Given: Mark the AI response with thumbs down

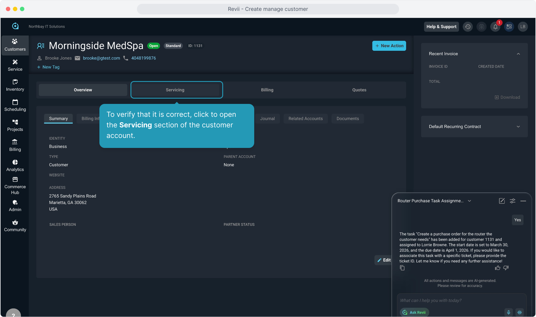Looking at the screenshot, I should pos(506,268).
